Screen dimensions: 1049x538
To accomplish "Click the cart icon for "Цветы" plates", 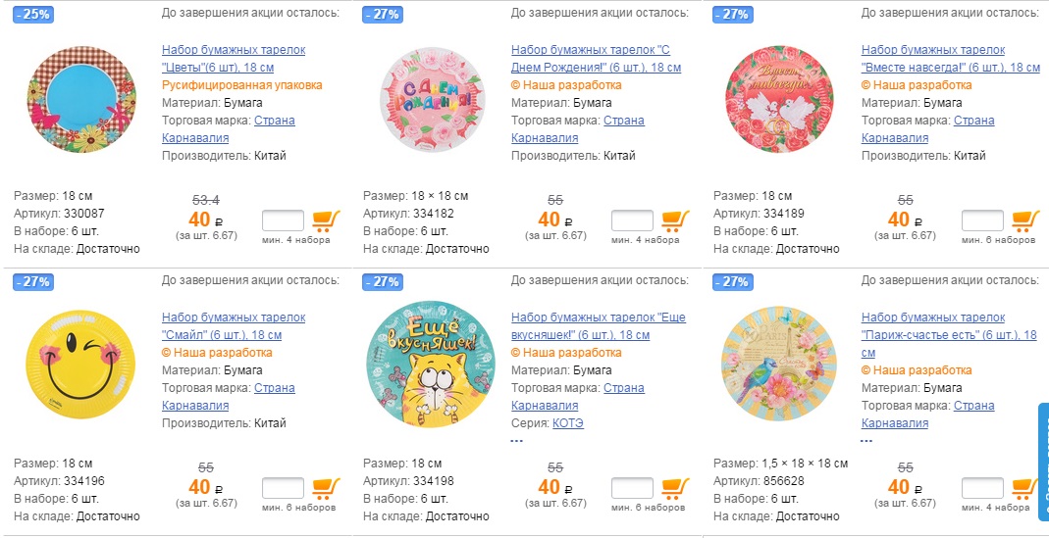I will pos(326,220).
